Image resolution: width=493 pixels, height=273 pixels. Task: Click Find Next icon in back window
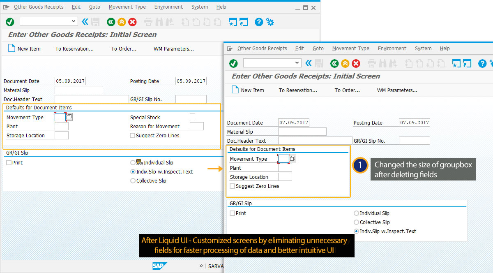(x=169, y=22)
